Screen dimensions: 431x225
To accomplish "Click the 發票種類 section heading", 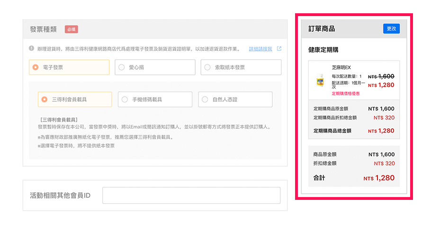I will 43,29.
